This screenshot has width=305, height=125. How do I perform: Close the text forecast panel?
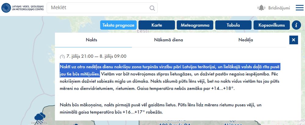click(293, 40)
